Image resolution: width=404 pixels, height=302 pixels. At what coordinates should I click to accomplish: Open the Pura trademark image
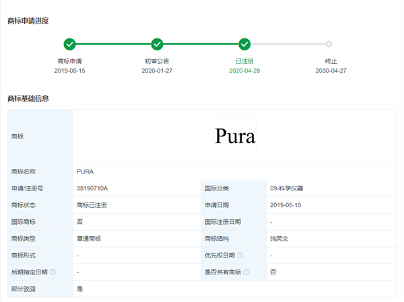coord(234,137)
